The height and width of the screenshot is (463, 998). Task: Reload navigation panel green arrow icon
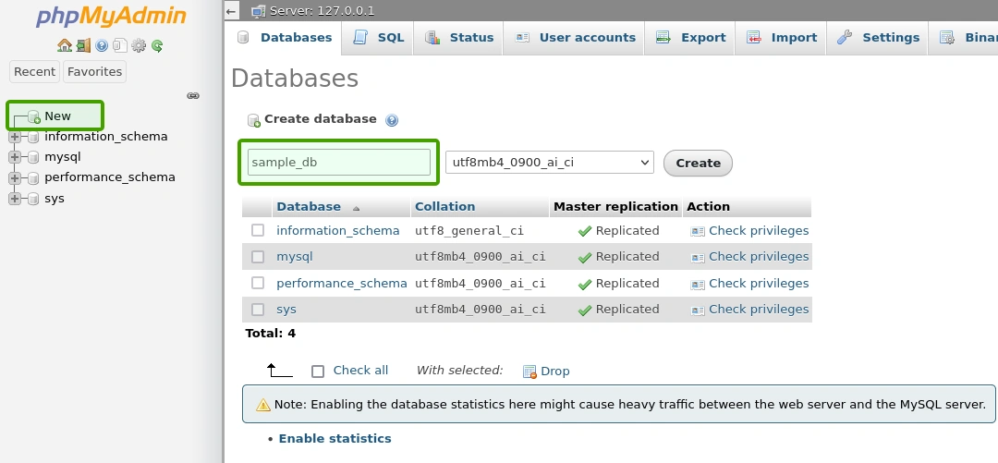coord(157,45)
